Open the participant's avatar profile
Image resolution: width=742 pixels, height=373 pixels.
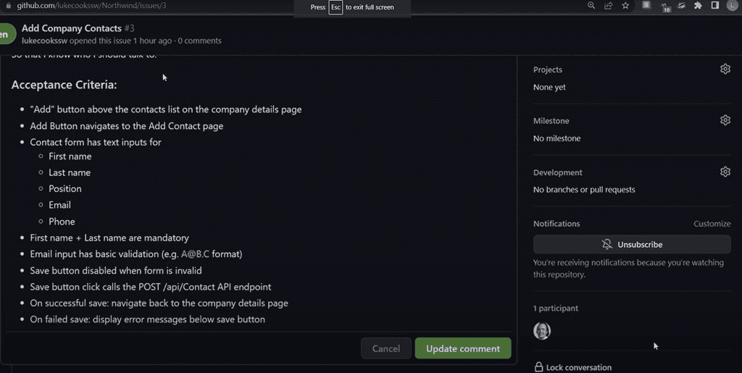point(542,331)
